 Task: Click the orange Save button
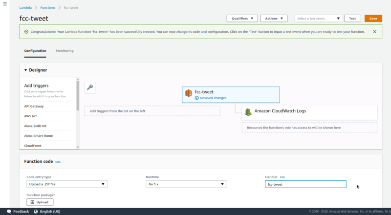click(373, 19)
